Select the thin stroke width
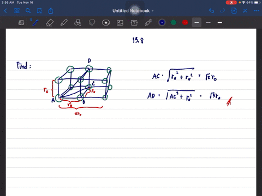Image resolution: width=262 pixels, height=196 pixels. [209, 22]
